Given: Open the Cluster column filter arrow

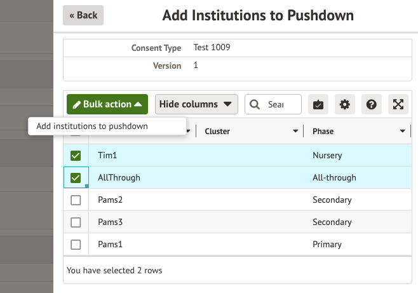Looking at the screenshot, I should 295,132.
